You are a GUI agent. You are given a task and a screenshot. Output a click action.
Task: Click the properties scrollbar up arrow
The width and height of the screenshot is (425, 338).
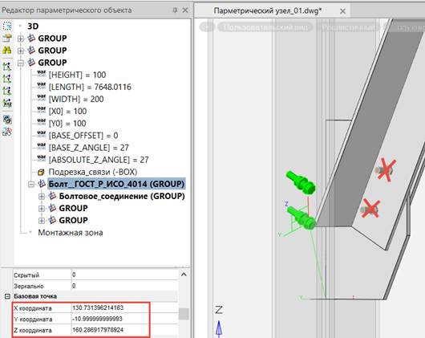point(184,275)
